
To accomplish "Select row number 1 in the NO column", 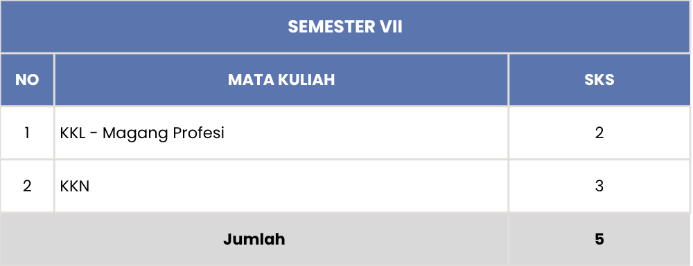I will (27, 133).
